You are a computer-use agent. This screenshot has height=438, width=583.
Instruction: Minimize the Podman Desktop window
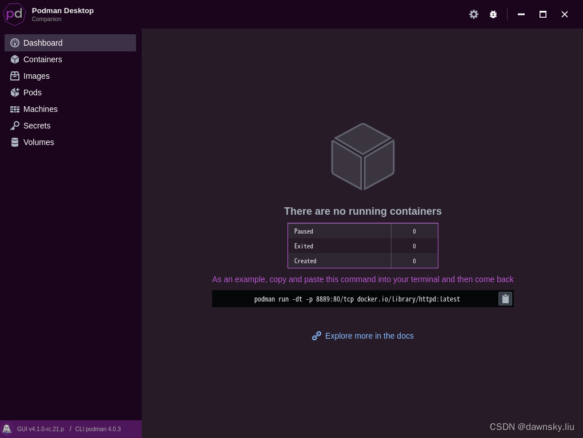[x=521, y=14]
